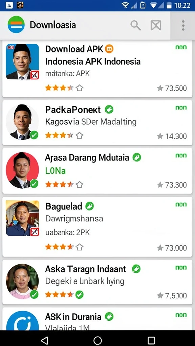
Task: Tap empty fifth star on Baguelad rating
Action: click(x=79, y=247)
